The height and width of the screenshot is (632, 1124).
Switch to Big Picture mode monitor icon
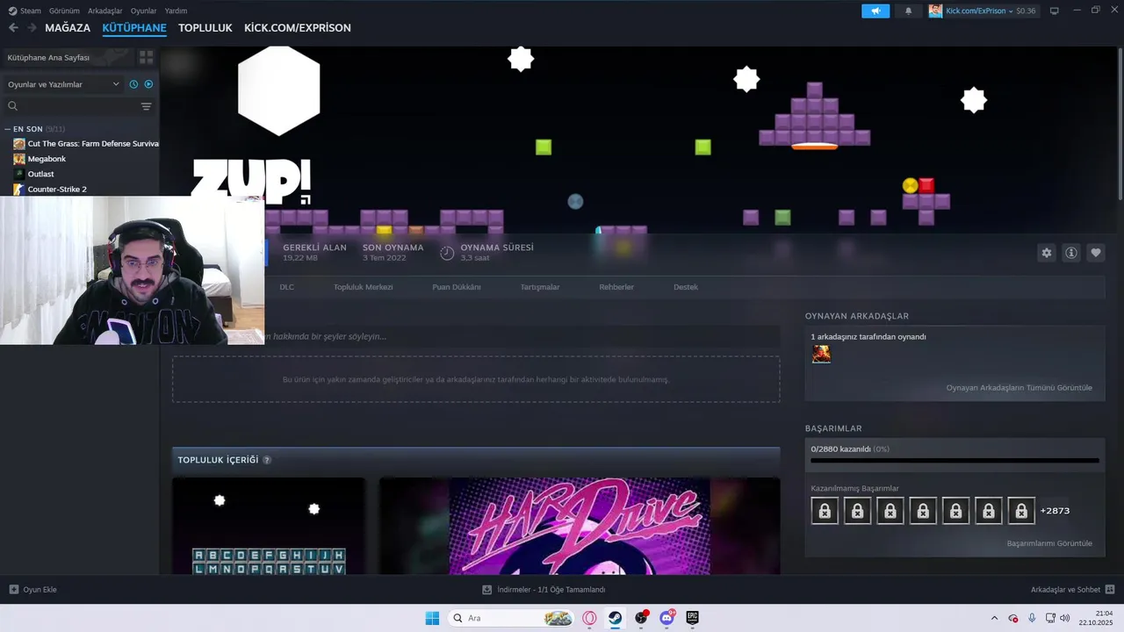[x=1054, y=11]
